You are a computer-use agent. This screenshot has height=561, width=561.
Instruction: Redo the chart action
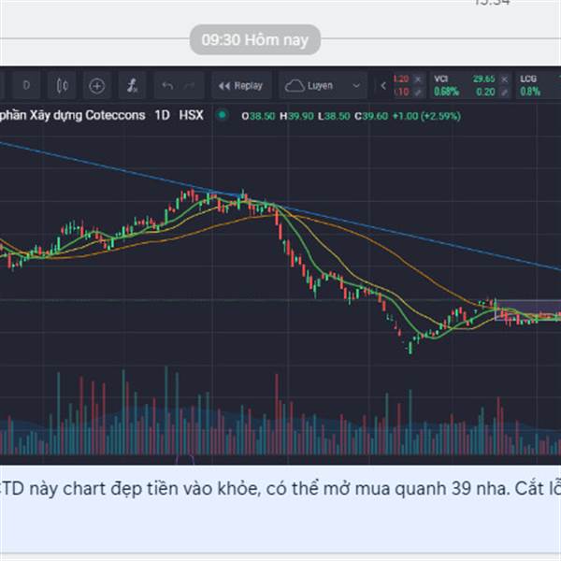tap(190, 85)
